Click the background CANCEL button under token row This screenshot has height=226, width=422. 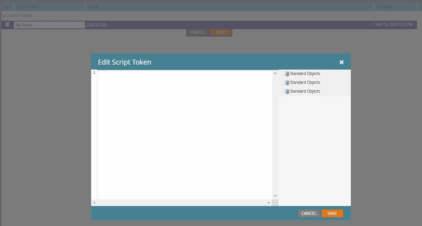pos(198,32)
